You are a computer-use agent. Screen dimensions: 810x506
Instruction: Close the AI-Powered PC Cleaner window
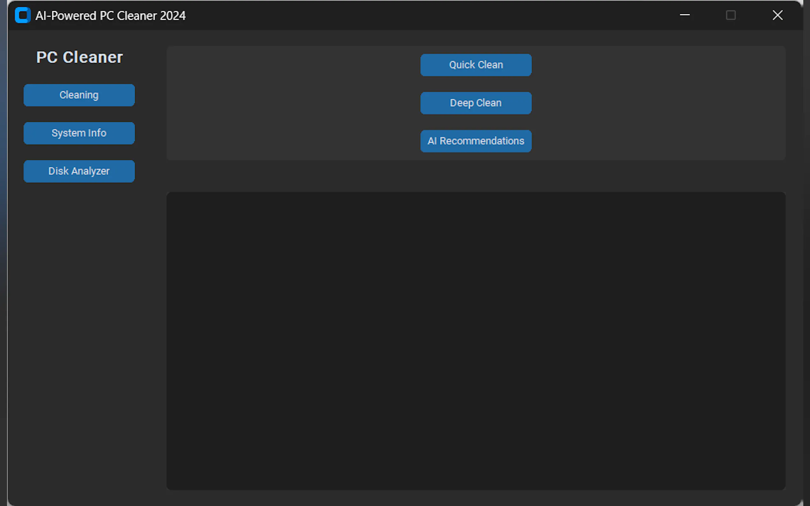click(777, 15)
